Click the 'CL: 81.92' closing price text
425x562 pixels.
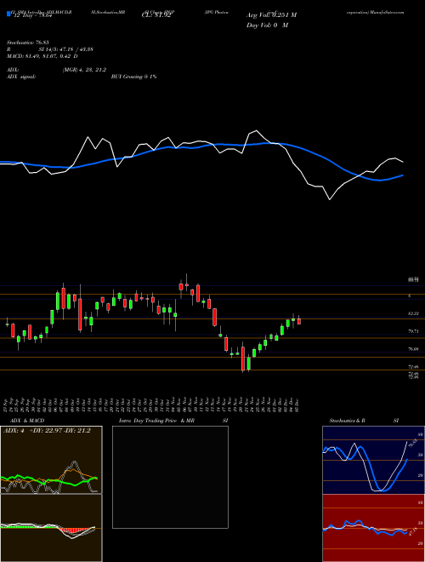coord(157,15)
